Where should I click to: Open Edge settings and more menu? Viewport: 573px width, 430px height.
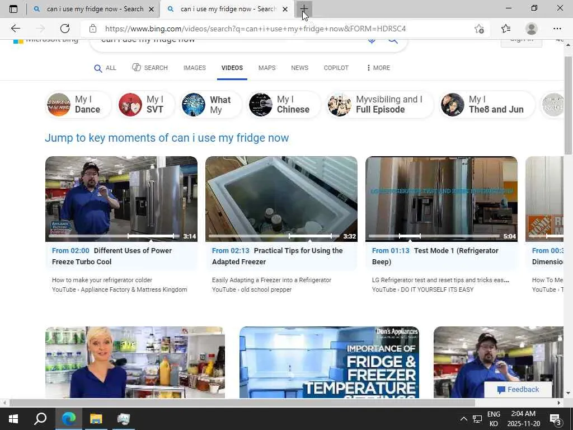point(557,29)
